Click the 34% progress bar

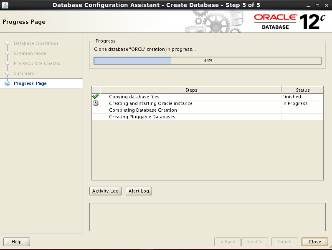point(208,61)
